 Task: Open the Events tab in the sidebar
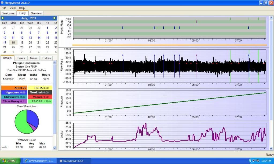pyautogui.click(x=21, y=58)
